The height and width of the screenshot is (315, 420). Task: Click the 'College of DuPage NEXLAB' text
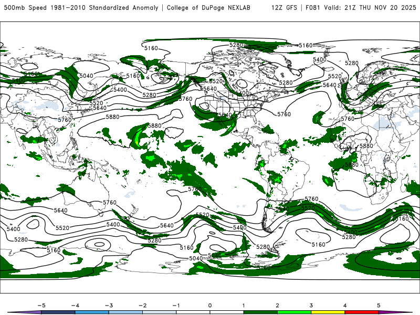tap(208, 7)
